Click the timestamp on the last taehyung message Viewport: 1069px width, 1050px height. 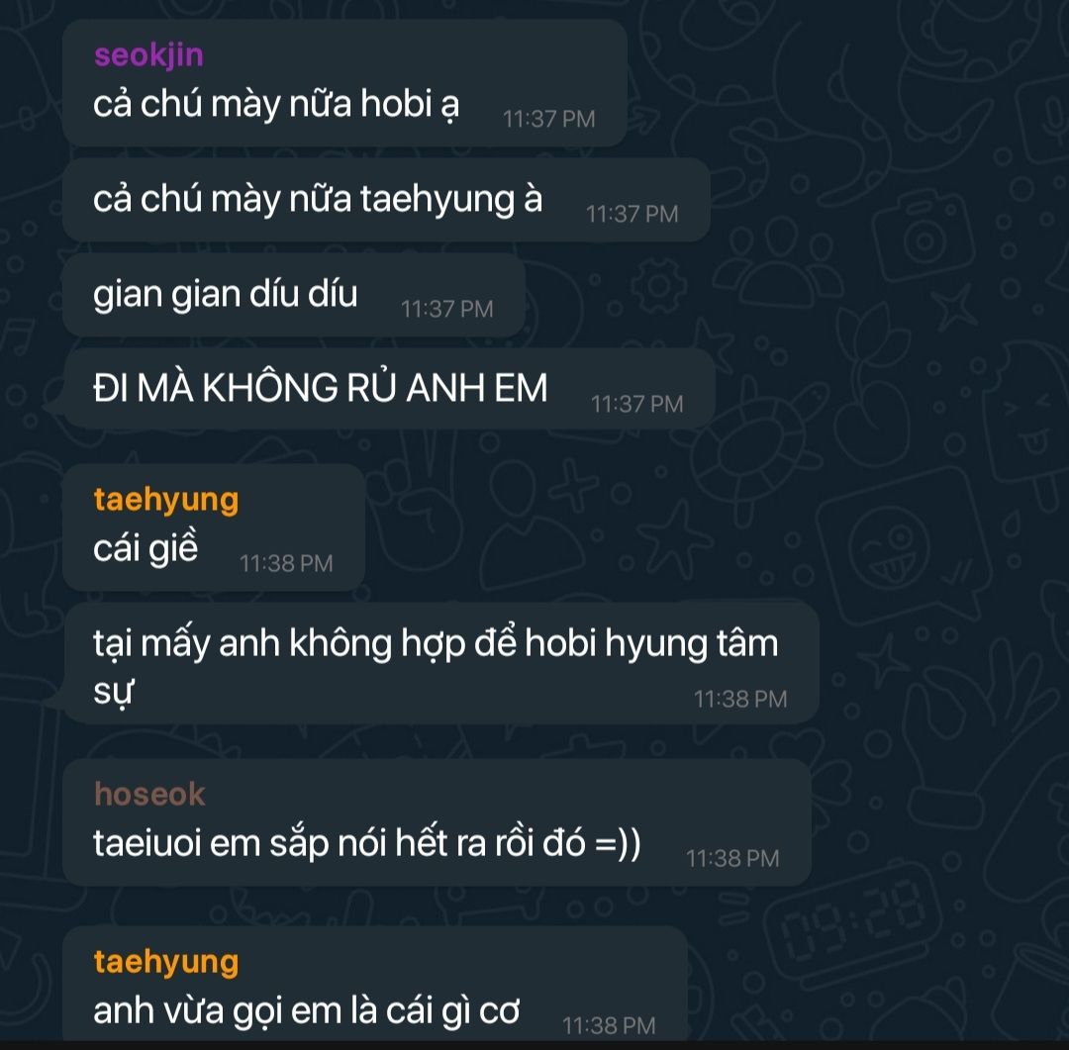tap(609, 1026)
